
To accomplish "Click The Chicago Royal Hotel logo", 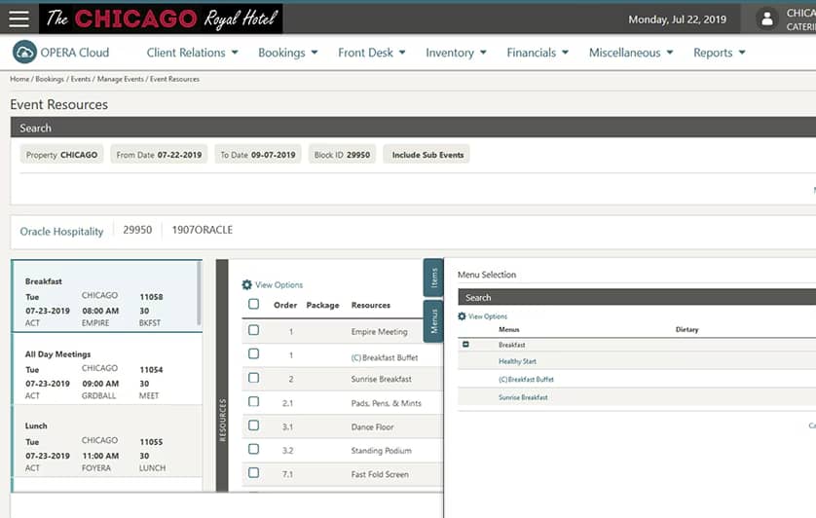I will pyautogui.click(x=161, y=18).
